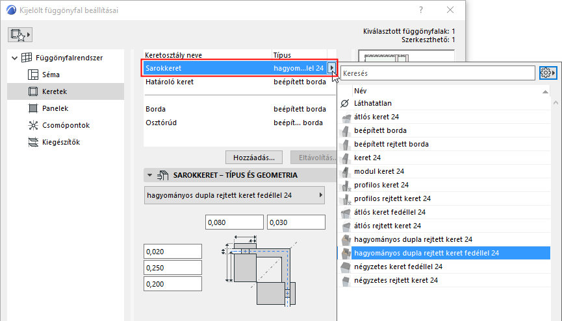Screen dimensions: 562x321
Task: Click the Kiegészítők accessories icon
Action: point(33,142)
